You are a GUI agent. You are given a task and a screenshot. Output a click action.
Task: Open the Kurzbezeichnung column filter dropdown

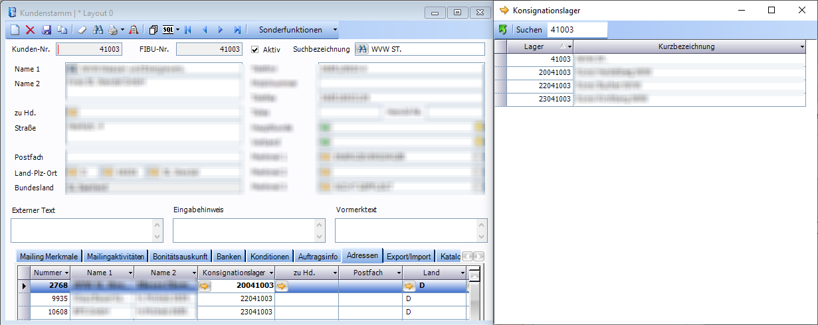(802, 47)
